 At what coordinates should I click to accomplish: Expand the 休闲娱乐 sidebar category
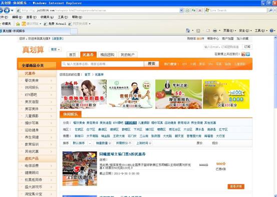coord(37,87)
